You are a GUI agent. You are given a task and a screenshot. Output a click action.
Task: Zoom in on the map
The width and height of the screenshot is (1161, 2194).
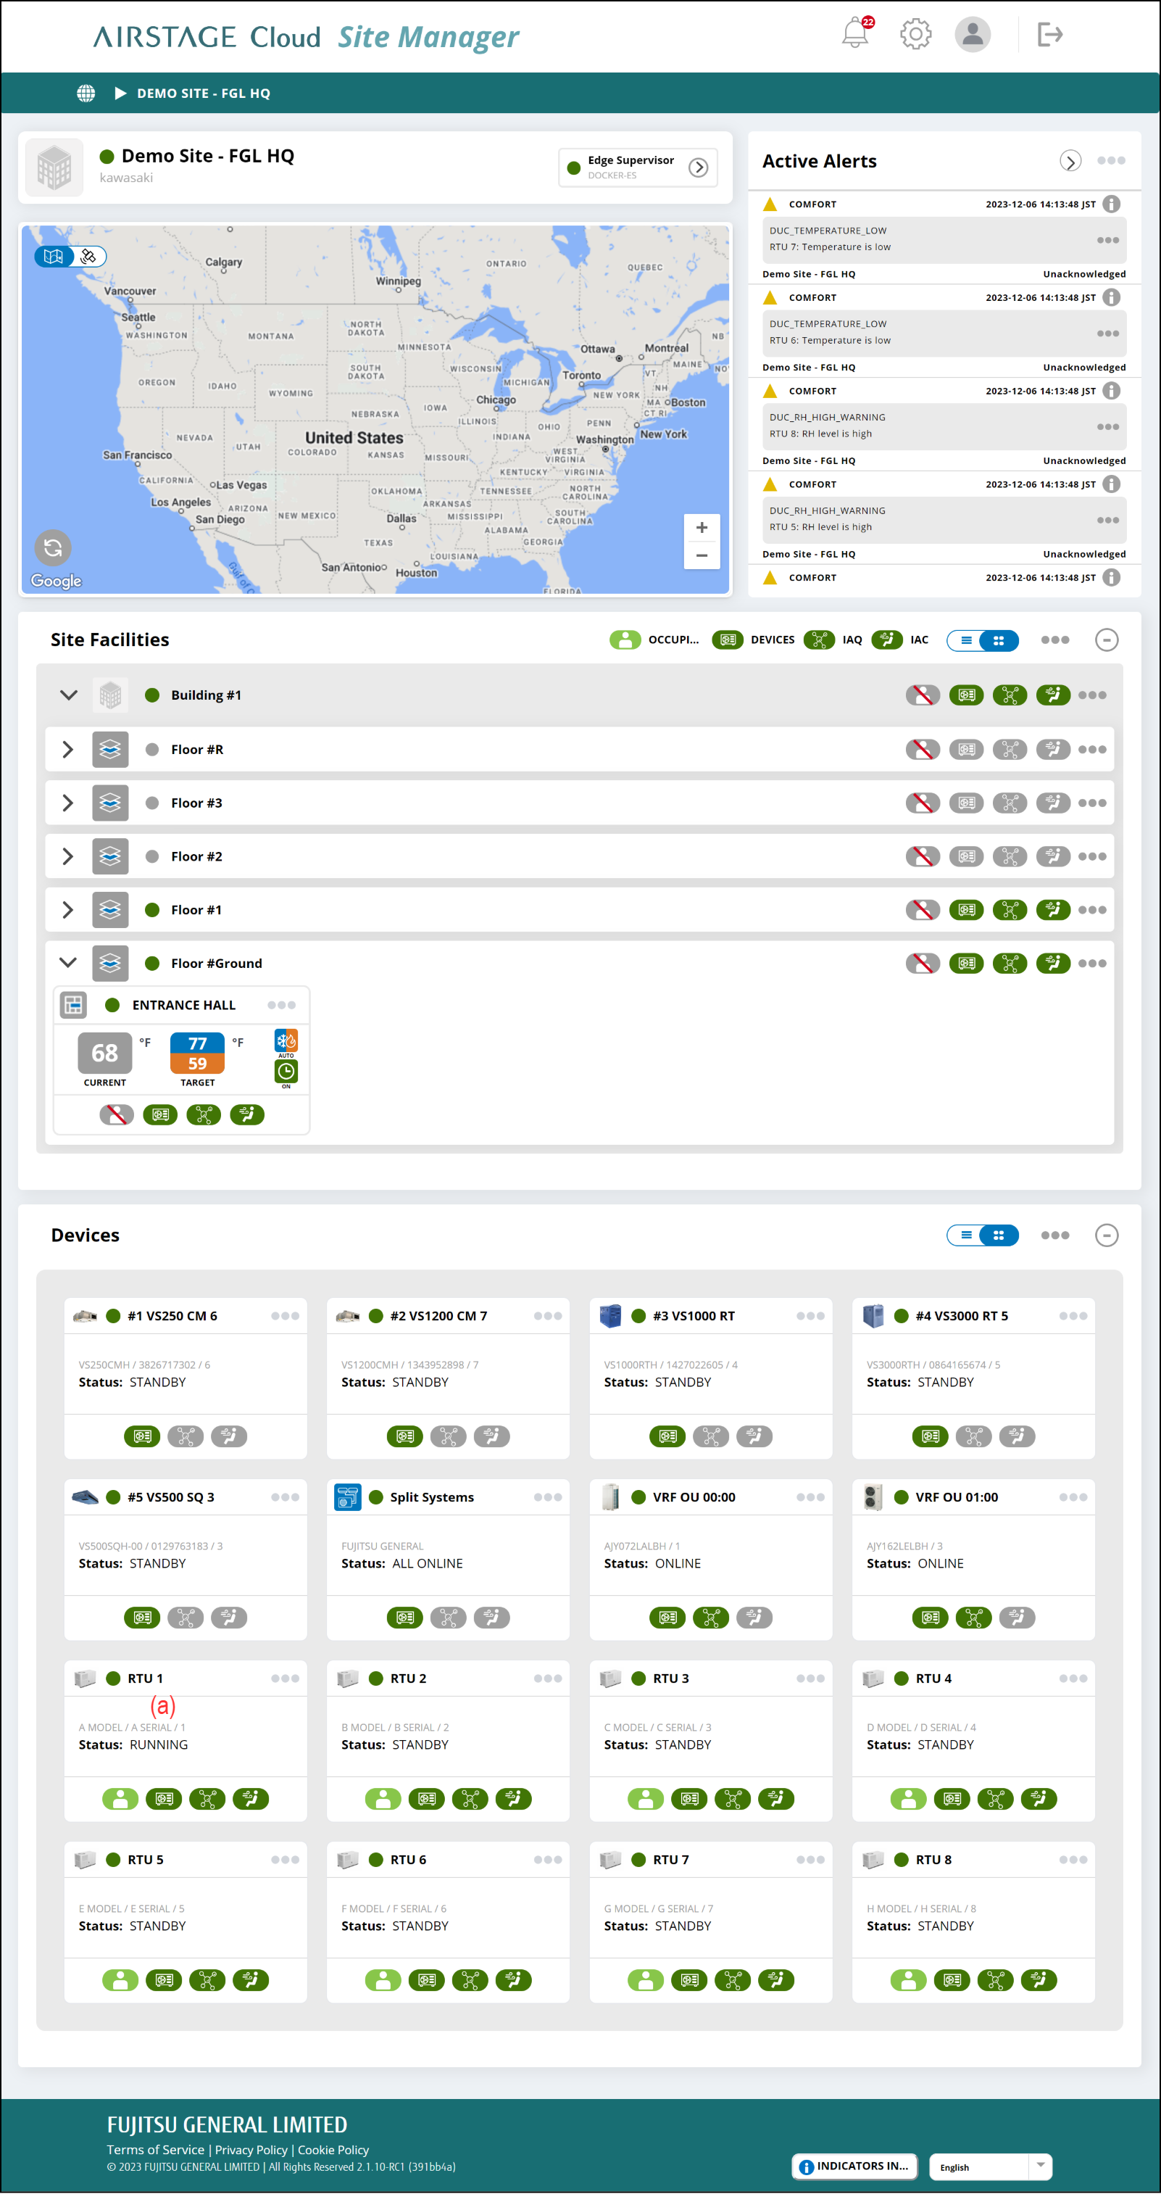pyautogui.click(x=702, y=528)
